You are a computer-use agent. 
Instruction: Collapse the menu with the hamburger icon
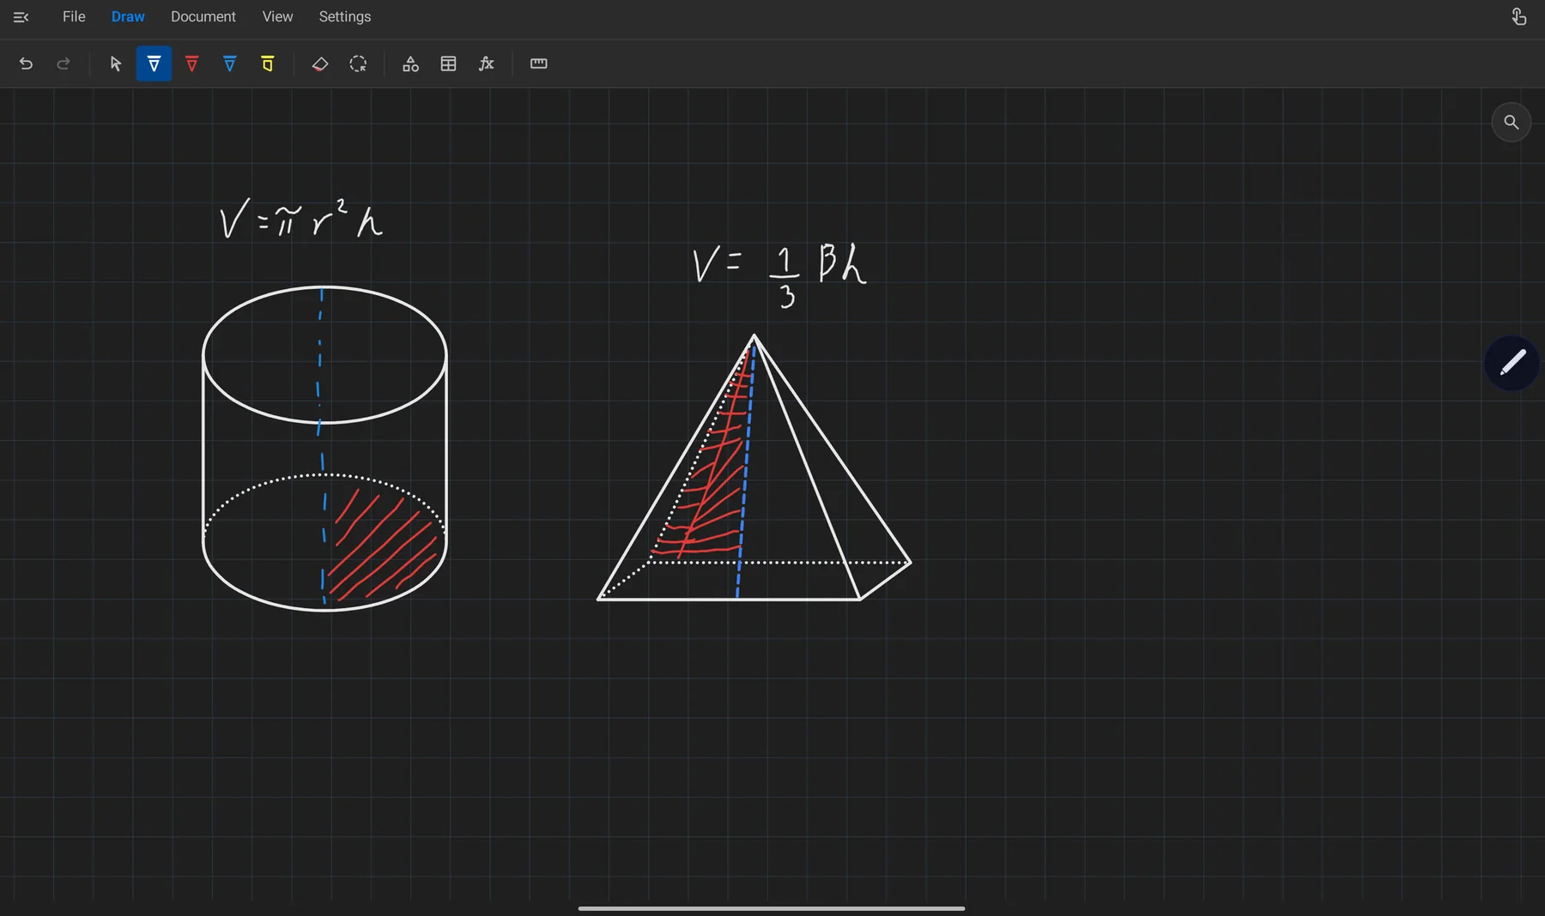pyautogui.click(x=21, y=17)
